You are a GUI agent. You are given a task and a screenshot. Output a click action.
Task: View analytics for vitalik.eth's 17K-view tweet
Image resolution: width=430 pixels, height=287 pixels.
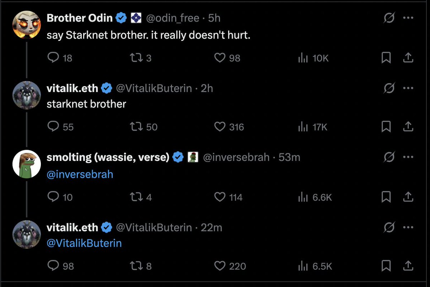[x=303, y=127]
